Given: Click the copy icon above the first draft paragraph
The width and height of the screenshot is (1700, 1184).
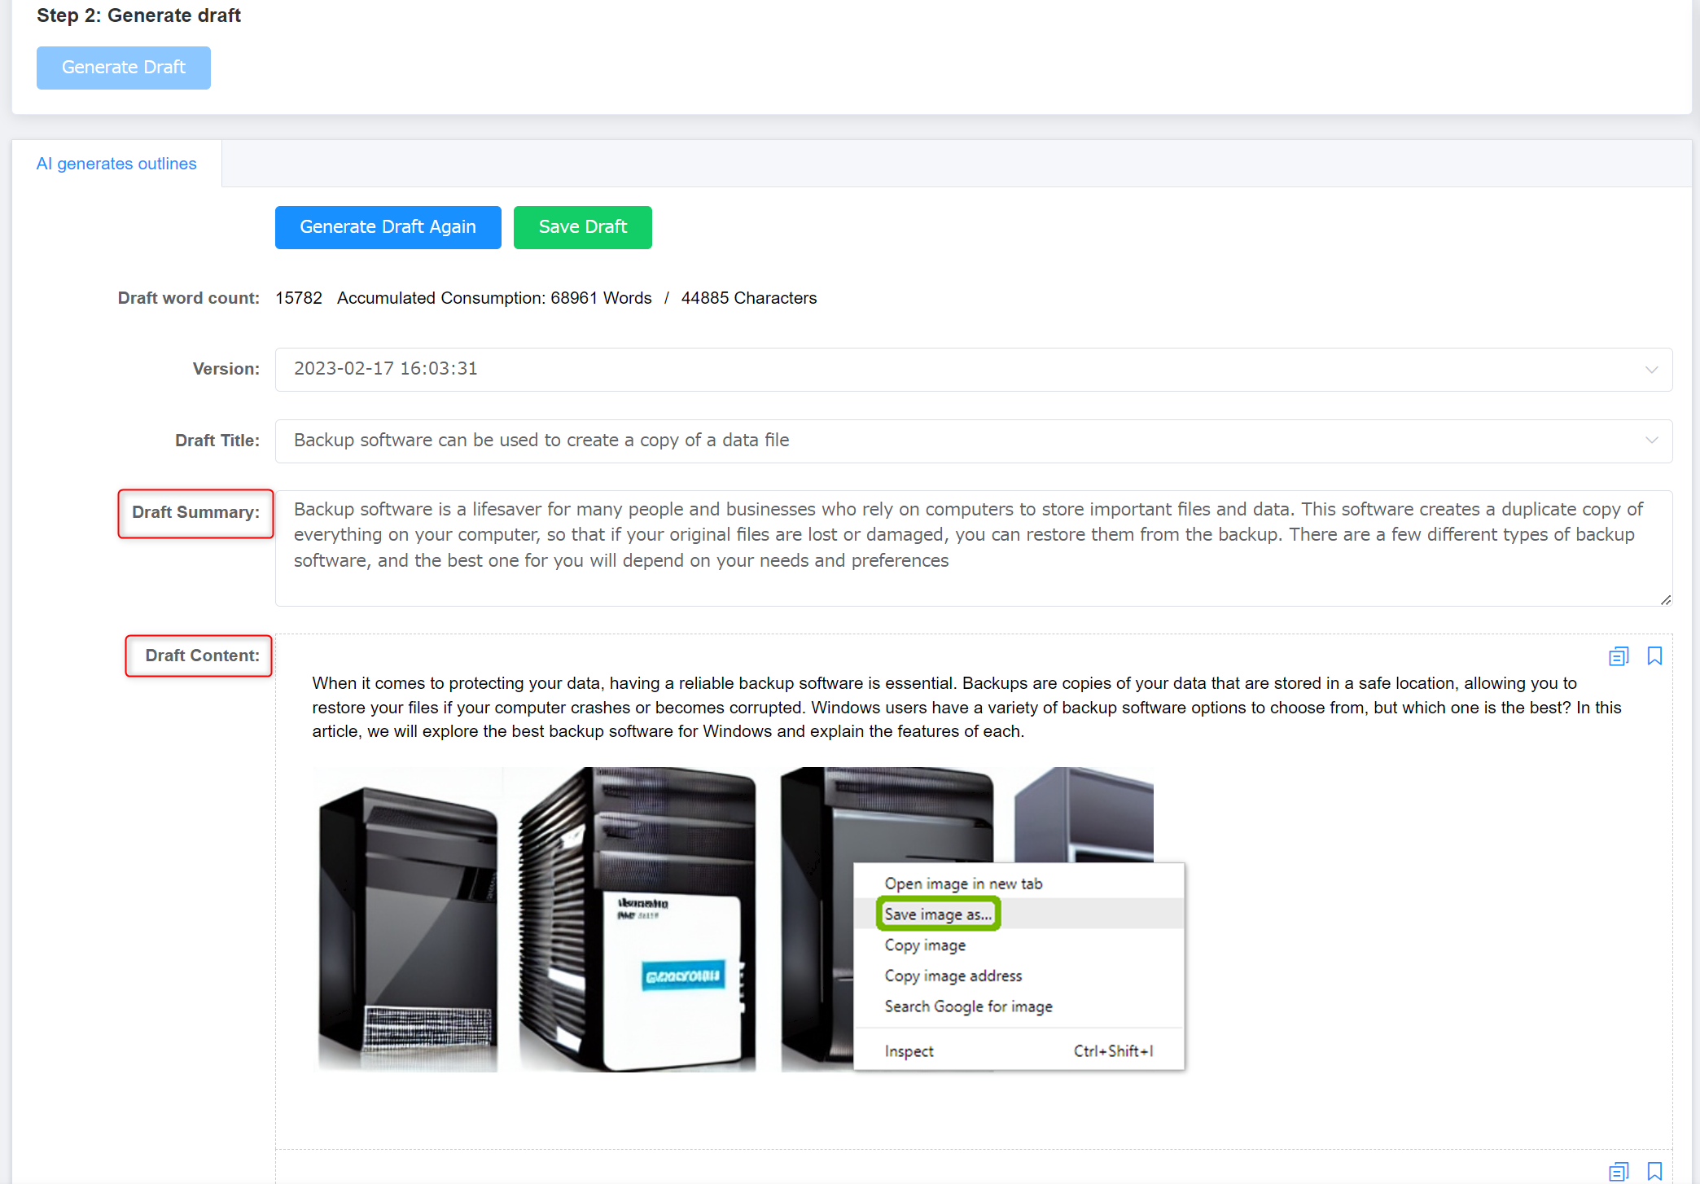Looking at the screenshot, I should (x=1619, y=656).
